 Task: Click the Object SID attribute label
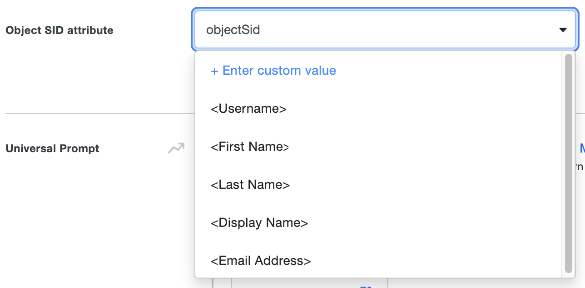59,30
